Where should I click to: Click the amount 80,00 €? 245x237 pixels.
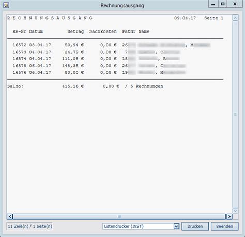pos(74,72)
